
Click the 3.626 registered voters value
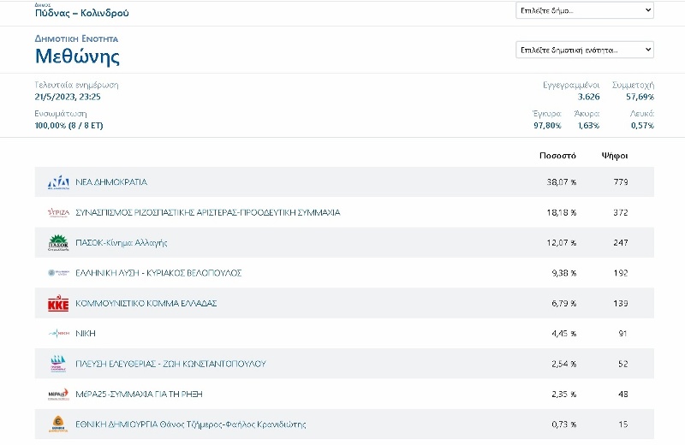[x=588, y=97]
